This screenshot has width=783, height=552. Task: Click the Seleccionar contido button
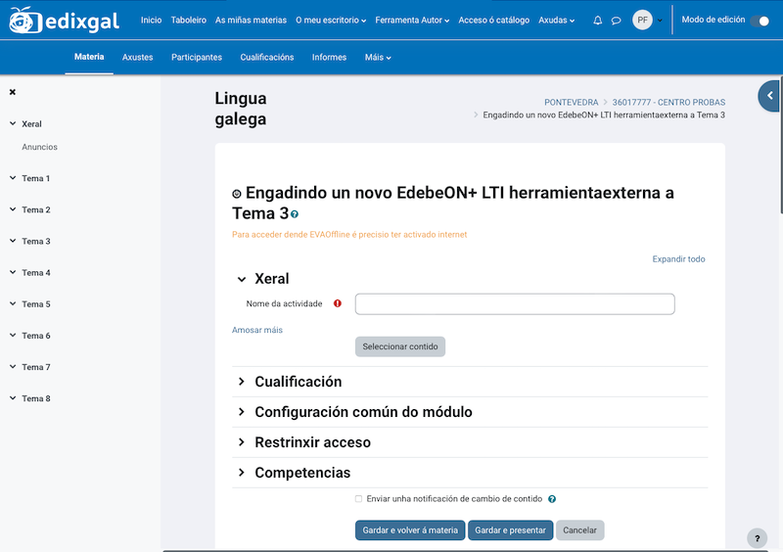(400, 346)
